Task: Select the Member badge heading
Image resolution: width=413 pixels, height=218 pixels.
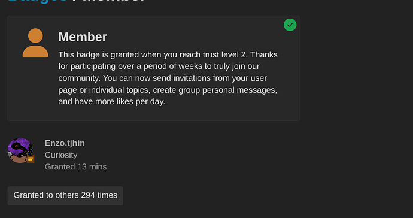Action: pyautogui.click(x=83, y=37)
